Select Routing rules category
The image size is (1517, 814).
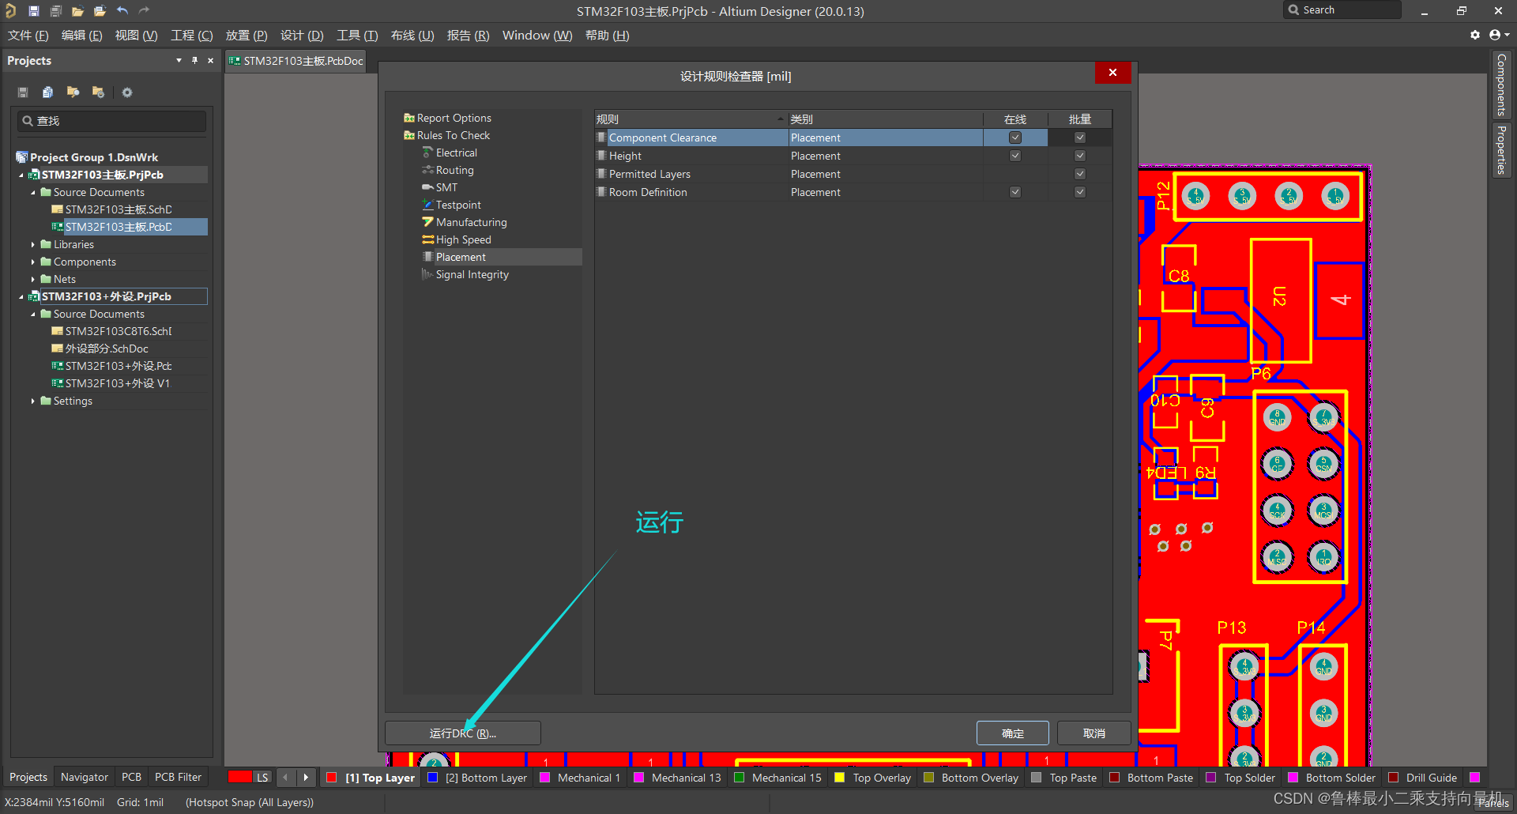pyautogui.click(x=454, y=170)
